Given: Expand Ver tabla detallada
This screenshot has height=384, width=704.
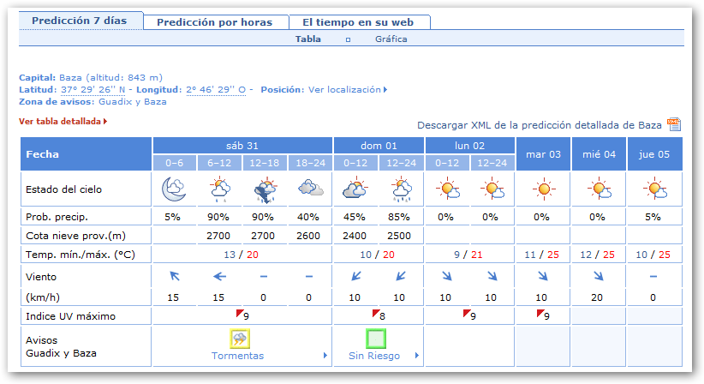Looking at the screenshot, I should (63, 122).
